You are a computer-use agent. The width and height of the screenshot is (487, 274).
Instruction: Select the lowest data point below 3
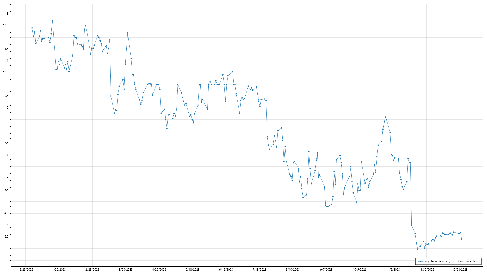[x=418, y=249]
